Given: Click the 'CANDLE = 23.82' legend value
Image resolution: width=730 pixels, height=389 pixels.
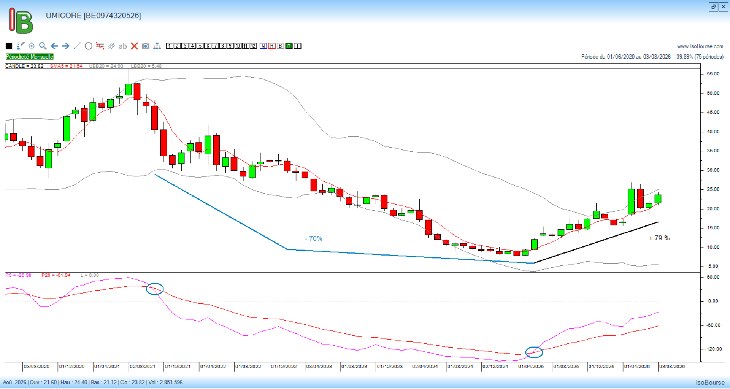Looking at the screenshot, I should (24, 66).
